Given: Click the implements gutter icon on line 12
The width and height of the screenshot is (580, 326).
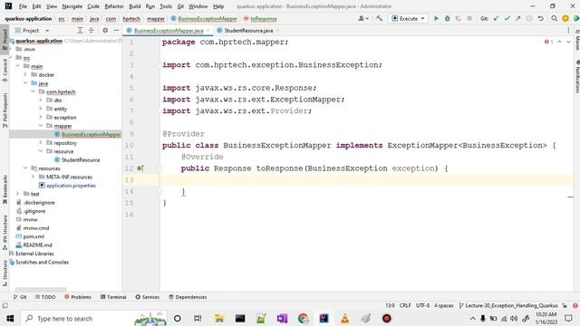Looking at the screenshot, I should tap(140, 168).
